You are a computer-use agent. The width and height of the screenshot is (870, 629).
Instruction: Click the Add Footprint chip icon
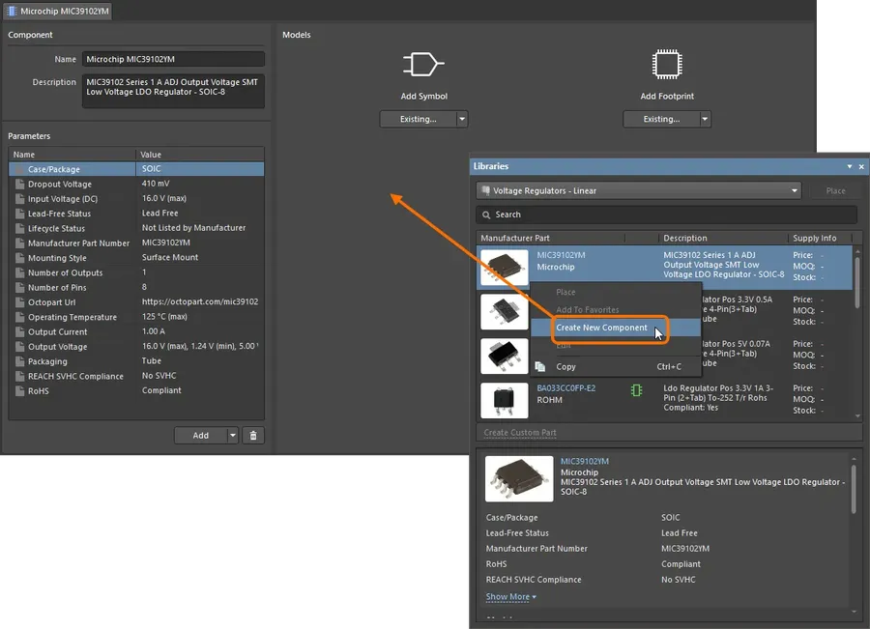coord(667,64)
